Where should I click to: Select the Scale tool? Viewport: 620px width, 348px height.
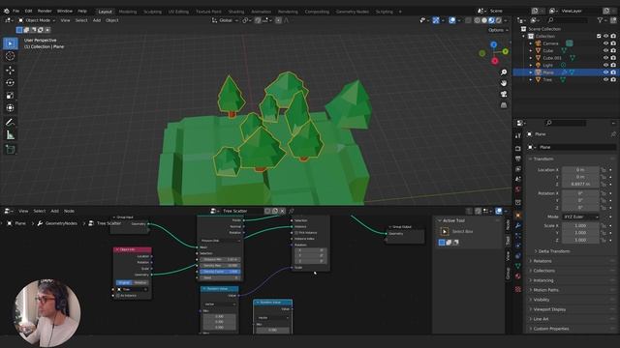click(11, 95)
